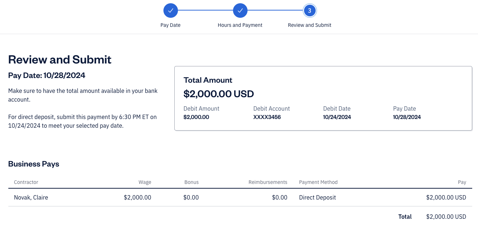Image resolution: width=478 pixels, height=226 pixels.
Task: Select contractor Novak, Claire in the table
Action: [x=31, y=197]
